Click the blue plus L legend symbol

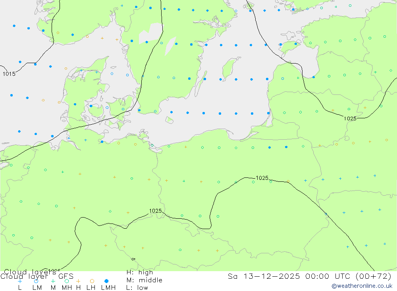point(20,281)
